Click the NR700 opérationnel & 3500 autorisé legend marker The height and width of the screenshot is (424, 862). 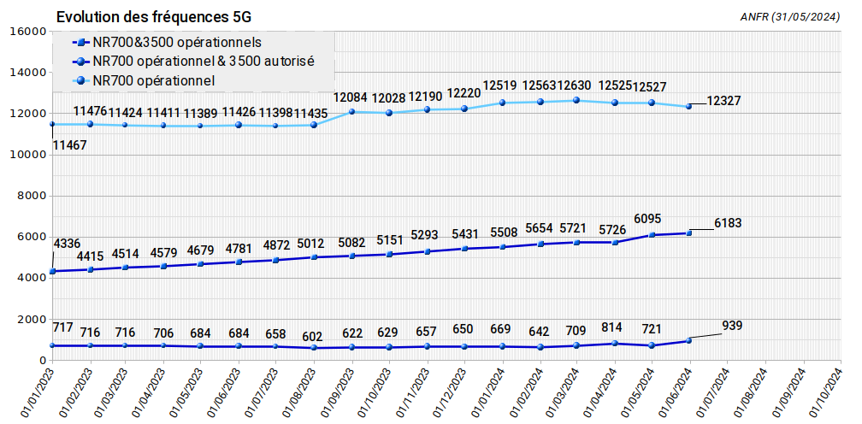(80, 62)
